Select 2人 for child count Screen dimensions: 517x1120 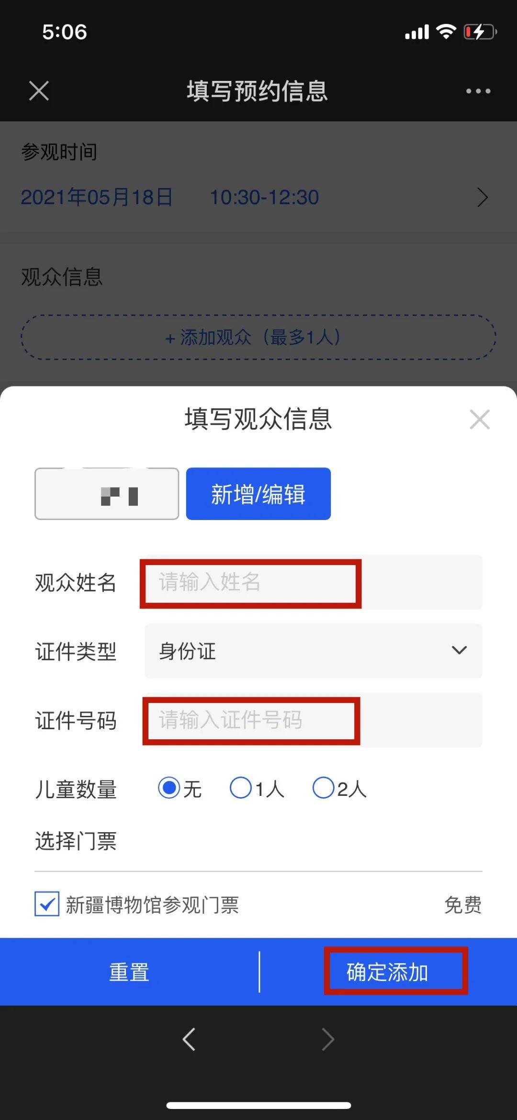click(323, 788)
